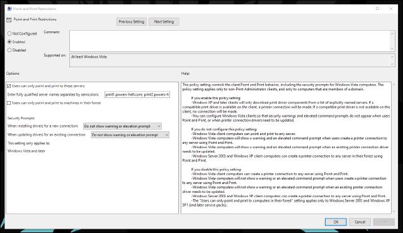403x233 pixels.
Task: Select the Disabled radio button
Action: 9,50
